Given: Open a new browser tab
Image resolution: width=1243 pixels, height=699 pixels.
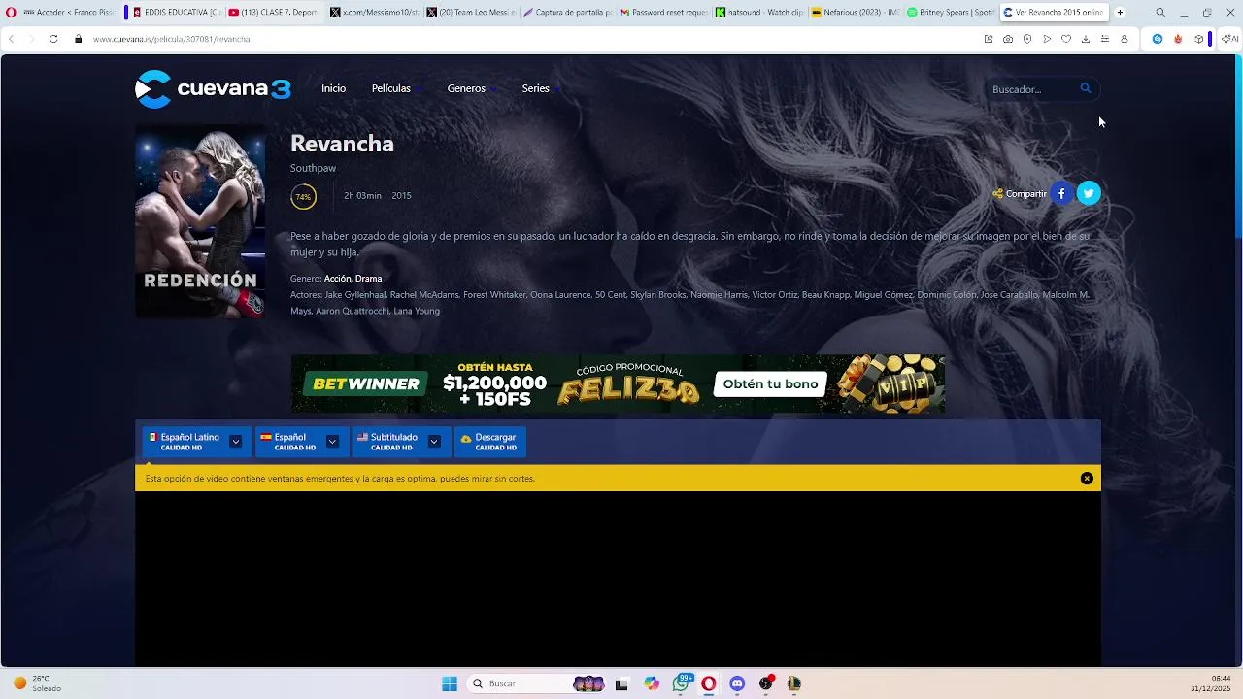Looking at the screenshot, I should pos(1120,13).
